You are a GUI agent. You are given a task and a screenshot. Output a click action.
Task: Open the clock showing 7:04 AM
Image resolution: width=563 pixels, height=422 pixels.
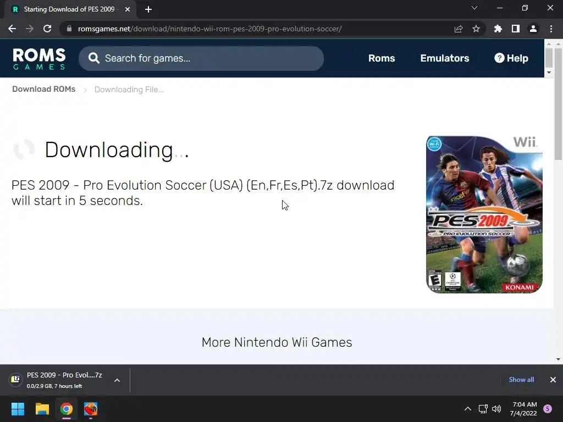(x=523, y=409)
